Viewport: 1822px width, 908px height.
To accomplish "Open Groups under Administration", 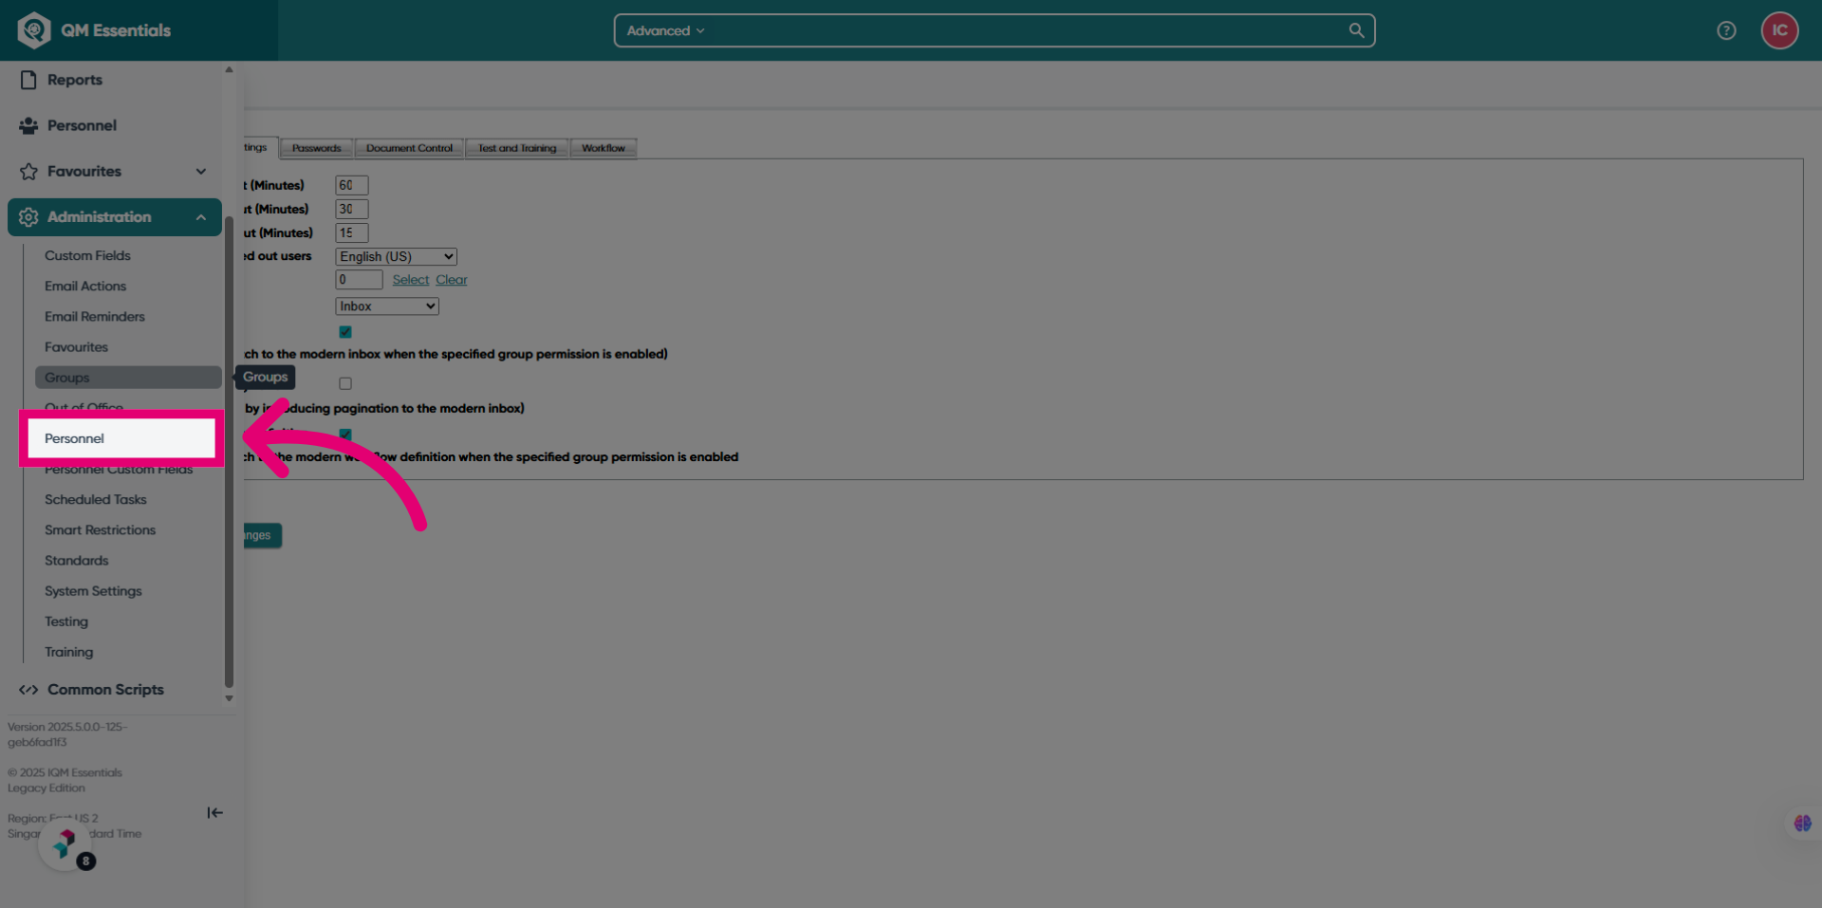I will point(128,378).
